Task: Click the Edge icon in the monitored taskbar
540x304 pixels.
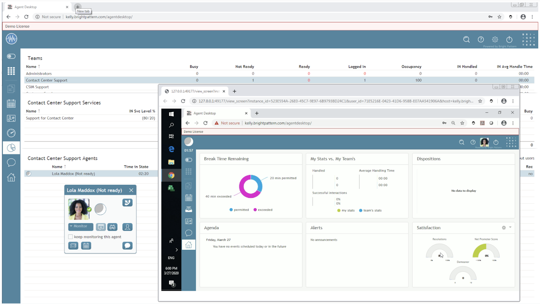Action: (171, 149)
